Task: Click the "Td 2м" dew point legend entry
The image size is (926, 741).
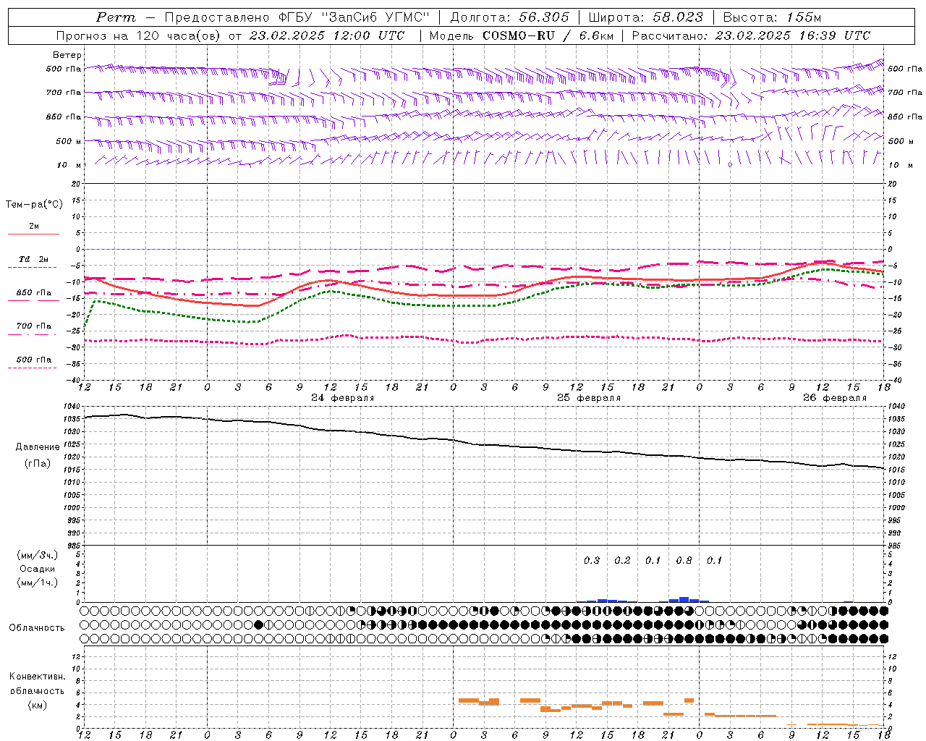Action: coord(33,259)
